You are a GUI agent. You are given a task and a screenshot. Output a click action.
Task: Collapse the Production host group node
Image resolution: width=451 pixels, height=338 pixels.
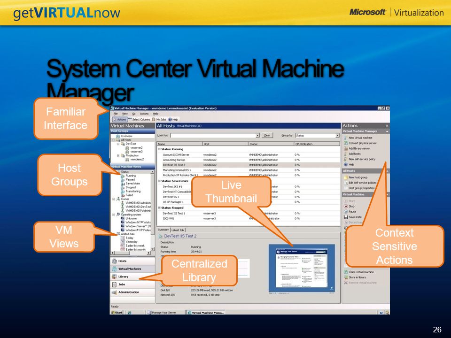[118, 155]
